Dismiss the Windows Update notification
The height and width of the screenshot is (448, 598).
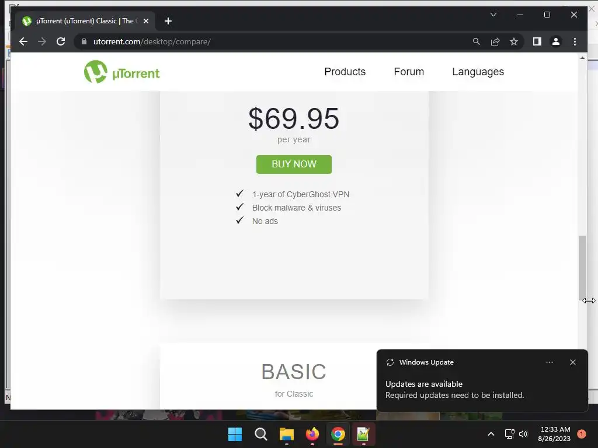pos(572,362)
